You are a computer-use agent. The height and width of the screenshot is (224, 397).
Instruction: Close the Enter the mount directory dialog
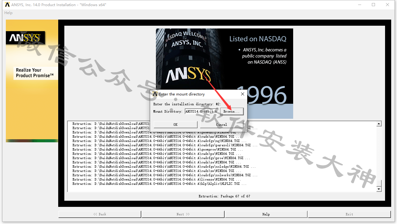tap(242, 94)
